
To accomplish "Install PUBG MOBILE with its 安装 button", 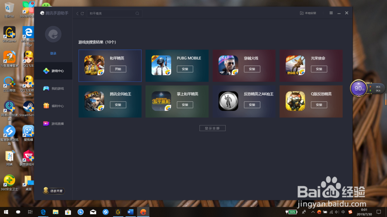I will (x=185, y=69).
